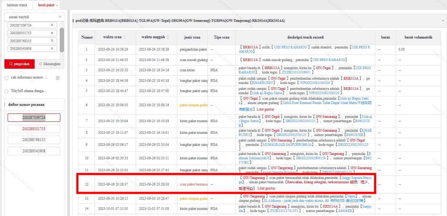This screenshot has height=216, width=447.
Task: Click row number 14 cell
Action: click(x=87, y=208)
